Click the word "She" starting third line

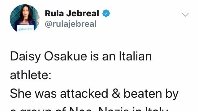(21, 93)
